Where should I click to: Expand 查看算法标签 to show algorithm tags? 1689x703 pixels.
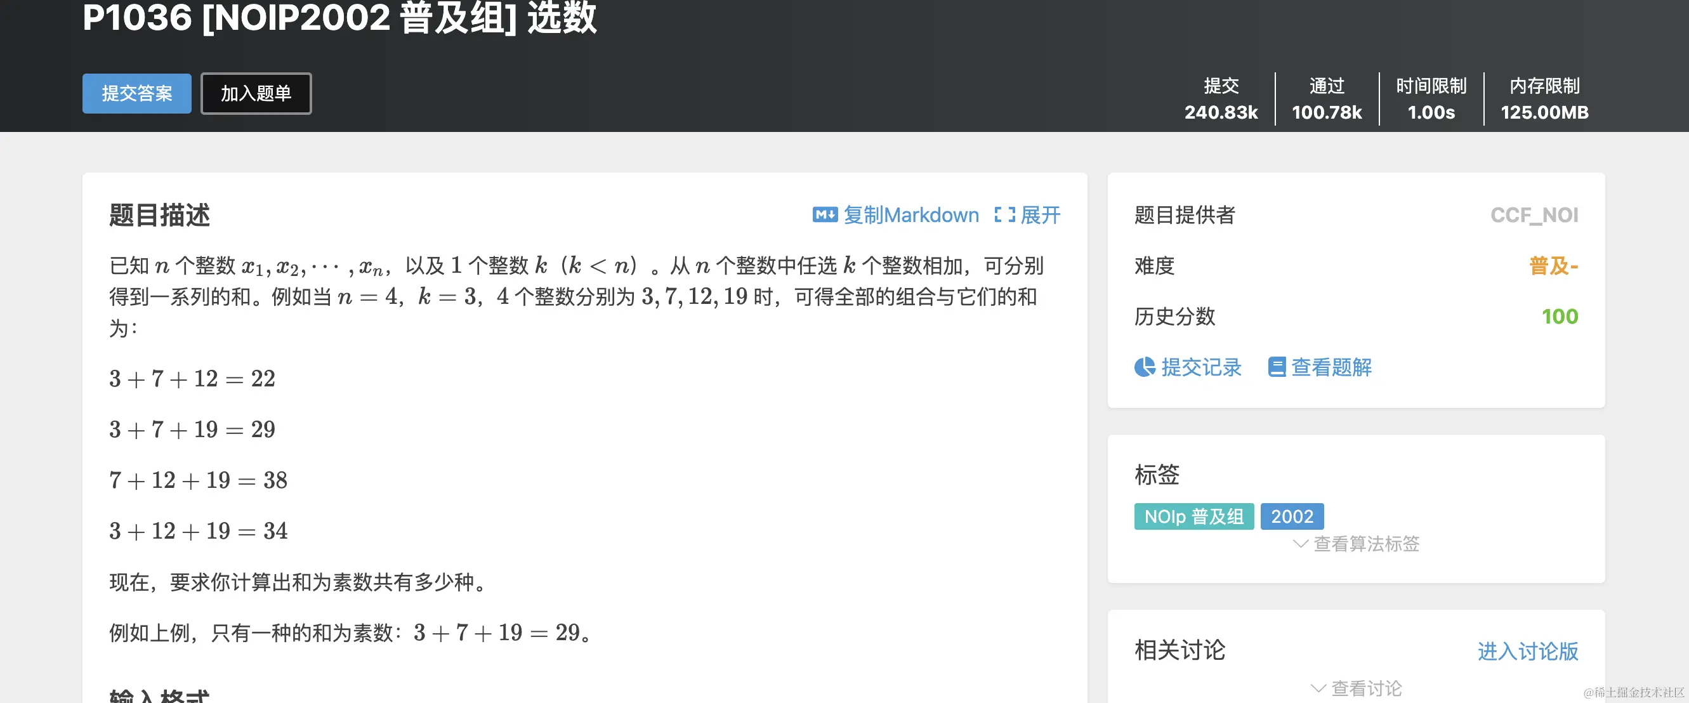point(1366,544)
